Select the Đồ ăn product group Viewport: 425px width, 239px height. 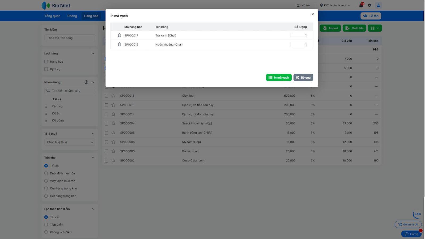click(56, 113)
